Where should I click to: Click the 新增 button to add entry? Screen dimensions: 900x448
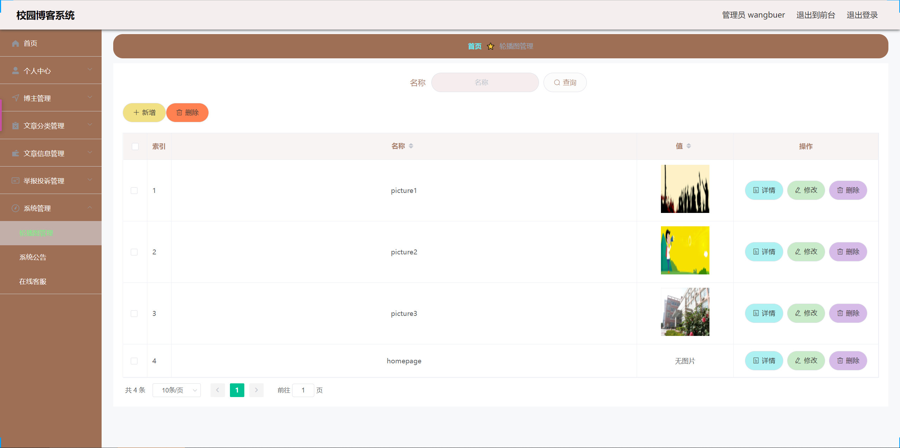pos(144,112)
